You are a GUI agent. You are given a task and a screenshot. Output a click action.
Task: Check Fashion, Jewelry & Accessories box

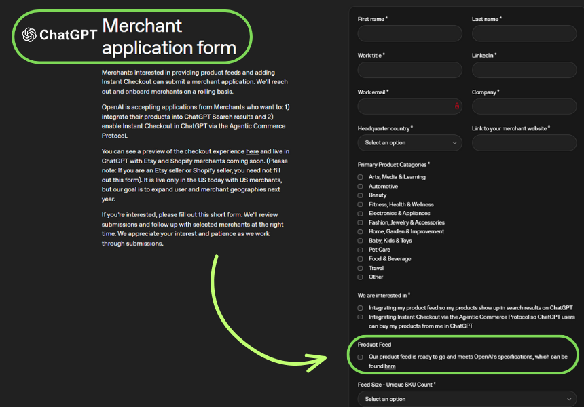click(360, 222)
